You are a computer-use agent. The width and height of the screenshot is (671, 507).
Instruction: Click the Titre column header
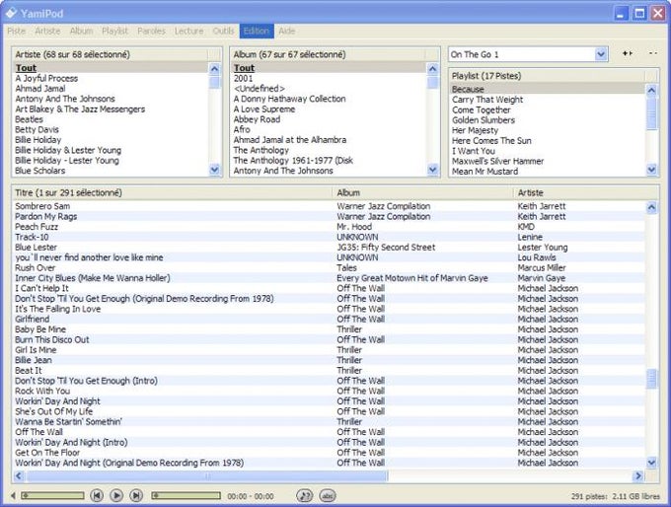coord(173,193)
